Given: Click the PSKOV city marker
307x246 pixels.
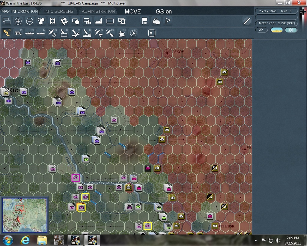Looking at the screenshot, I should (x=167, y=53).
